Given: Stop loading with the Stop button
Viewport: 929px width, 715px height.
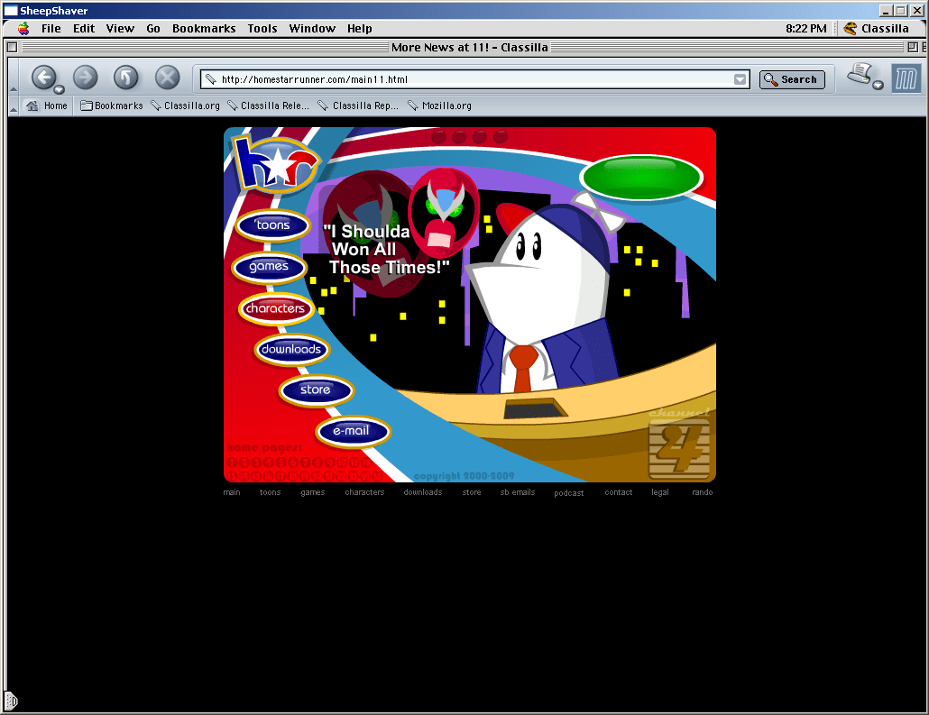Looking at the screenshot, I should (x=167, y=77).
